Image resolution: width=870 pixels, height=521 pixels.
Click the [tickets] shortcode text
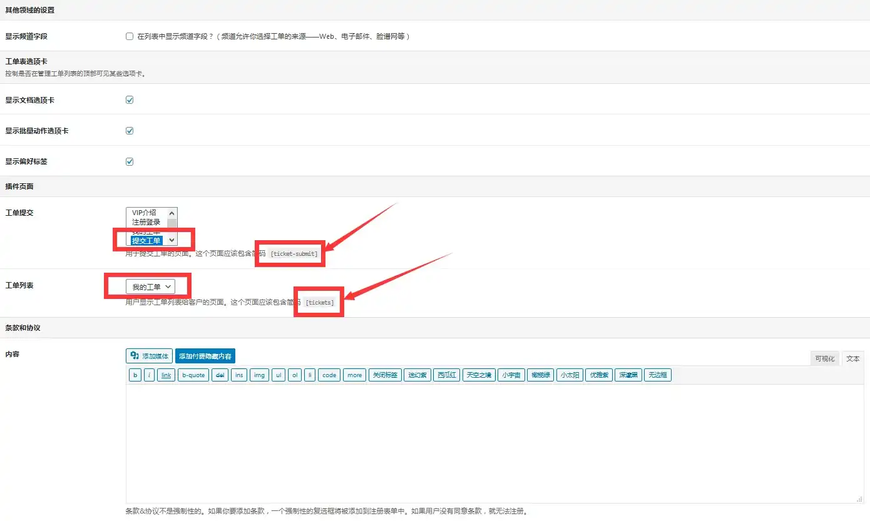320,302
